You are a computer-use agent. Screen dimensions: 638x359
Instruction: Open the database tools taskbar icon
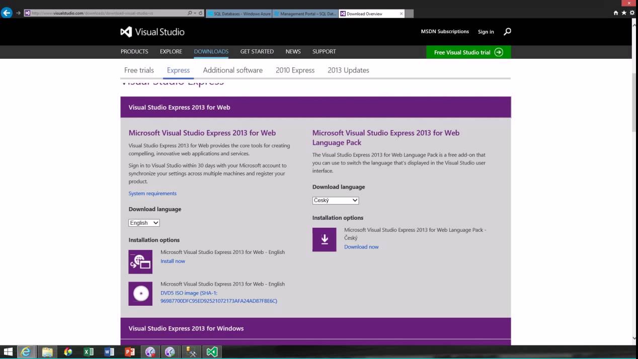coord(191,352)
